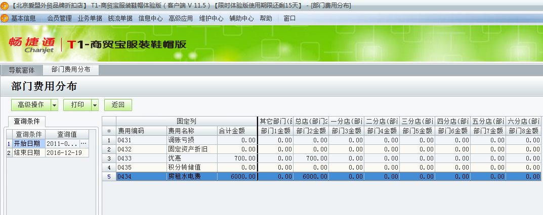Click total amount 700.00 in 优惠 row

[237, 158]
